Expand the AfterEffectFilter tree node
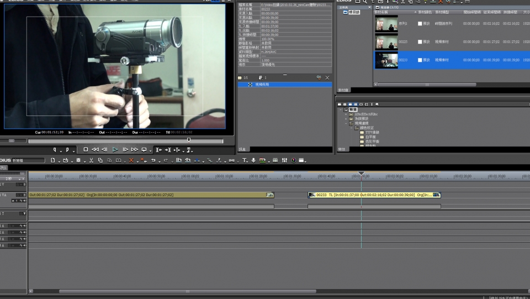Screen dimensions: 530x299 pos(346,114)
